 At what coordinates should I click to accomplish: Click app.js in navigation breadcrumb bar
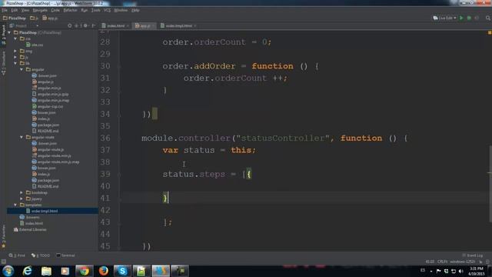click(x=50, y=18)
